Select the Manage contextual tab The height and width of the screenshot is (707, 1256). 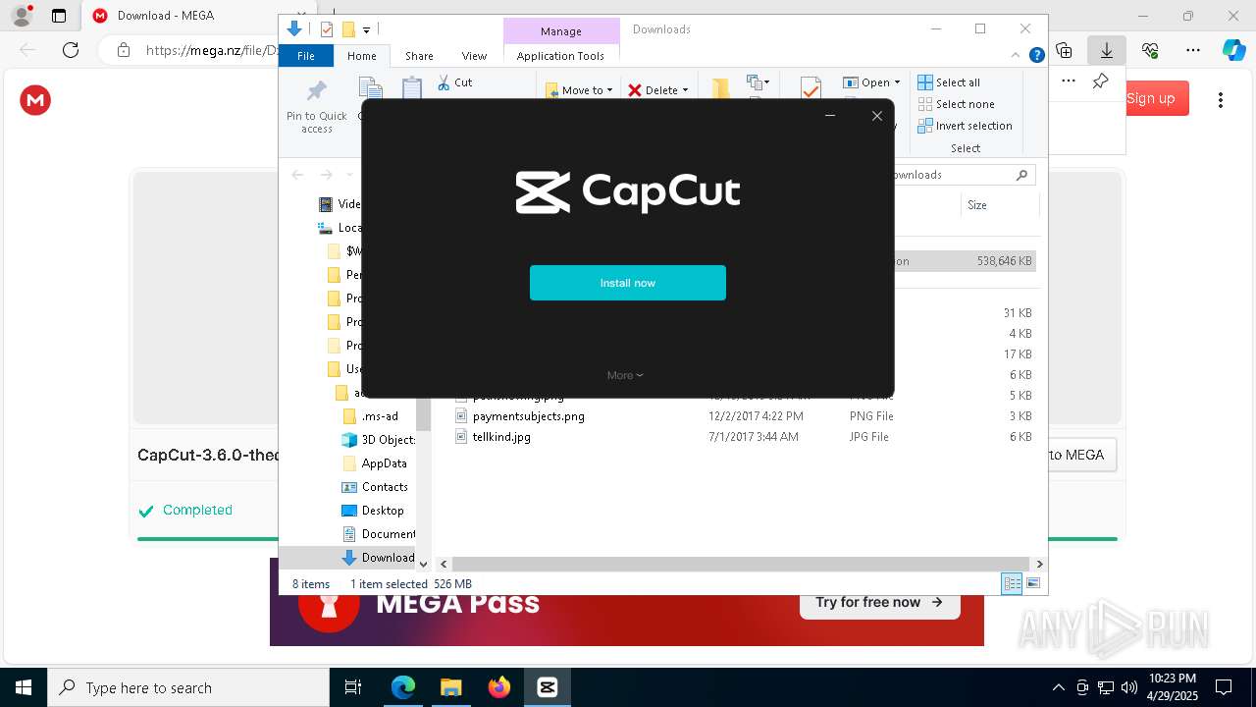[x=561, y=31]
